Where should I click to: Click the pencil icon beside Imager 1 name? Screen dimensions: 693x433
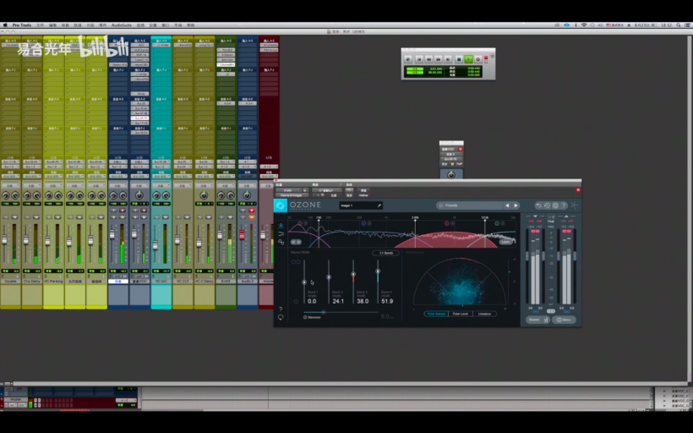tap(379, 206)
